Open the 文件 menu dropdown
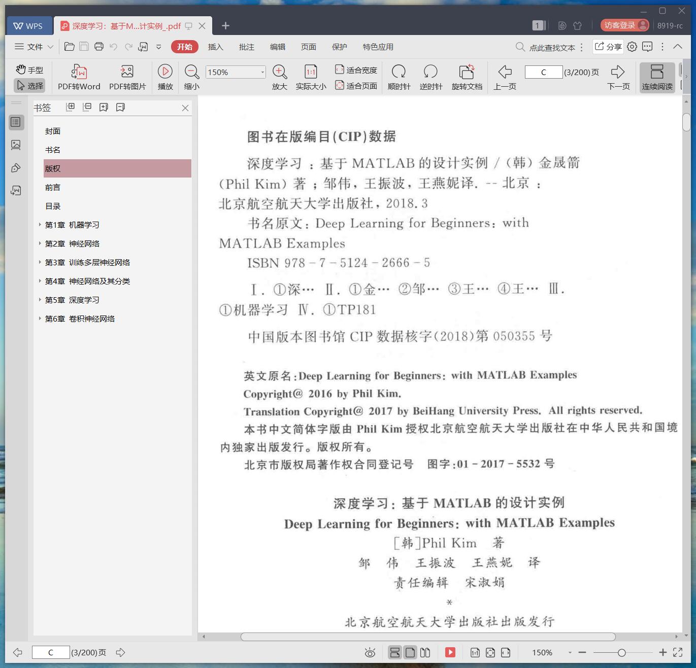Screen dimensions: 696x668 point(34,47)
